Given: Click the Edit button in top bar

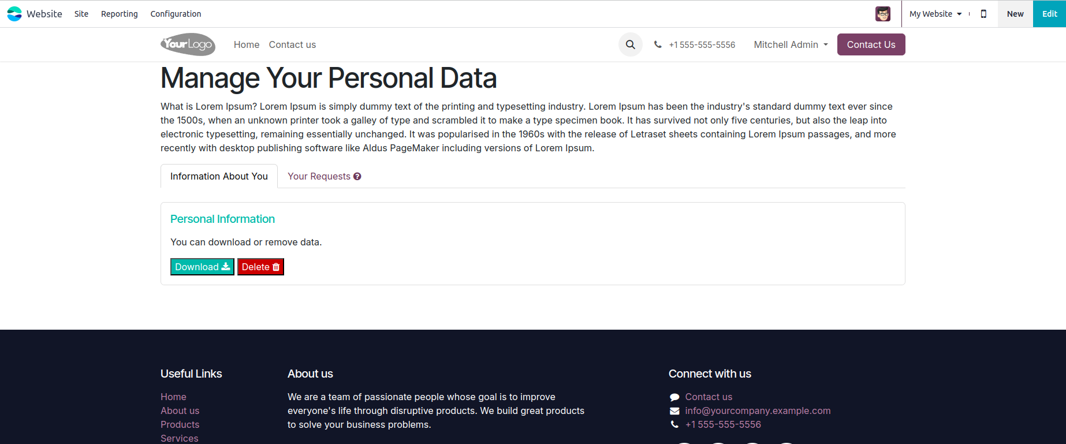Looking at the screenshot, I should click(x=1049, y=14).
